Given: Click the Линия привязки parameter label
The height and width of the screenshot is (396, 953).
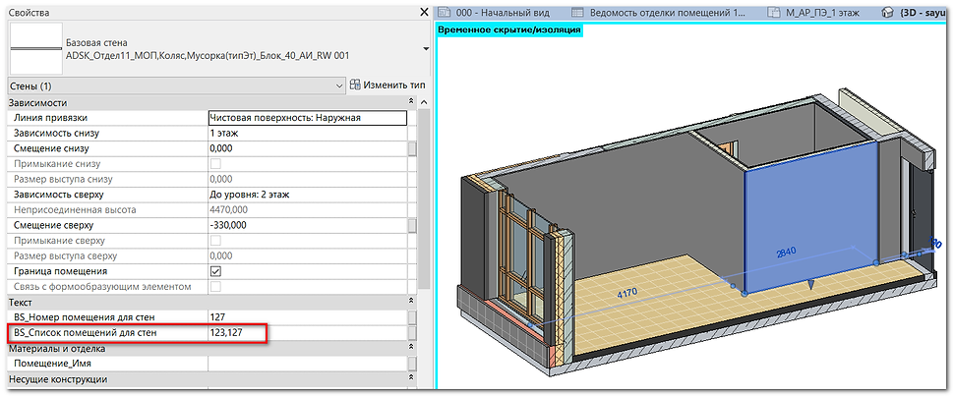Looking at the screenshot, I should pos(51,118).
